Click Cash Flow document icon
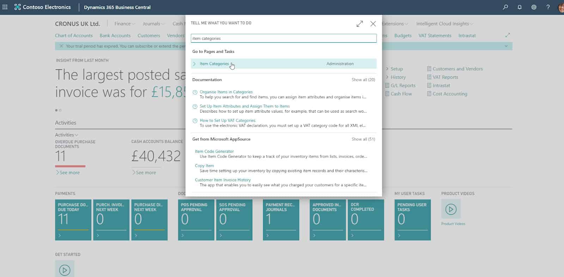This screenshot has width=564, height=277. (387, 94)
